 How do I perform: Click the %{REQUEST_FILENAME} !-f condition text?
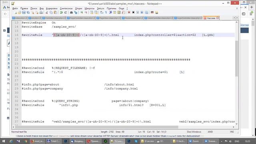pyautogui.click(x=73, y=68)
